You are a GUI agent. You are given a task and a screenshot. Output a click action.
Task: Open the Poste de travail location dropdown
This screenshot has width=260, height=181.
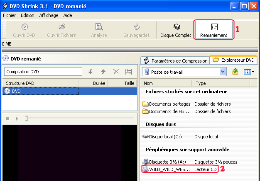[223, 72]
